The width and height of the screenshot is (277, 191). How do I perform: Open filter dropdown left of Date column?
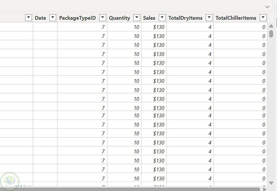pyautogui.click(x=28, y=17)
